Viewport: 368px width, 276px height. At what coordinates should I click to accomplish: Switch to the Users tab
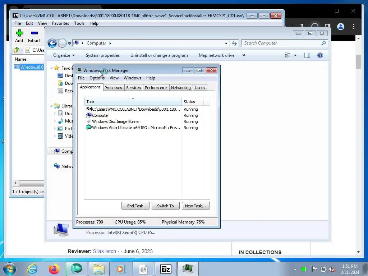(200, 88)
